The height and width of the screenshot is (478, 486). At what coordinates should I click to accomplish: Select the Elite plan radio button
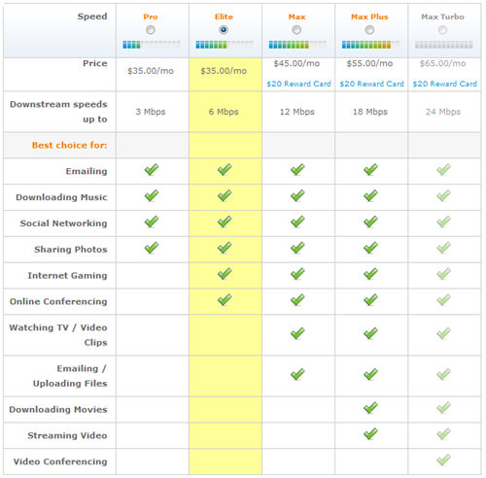[x=224, y=30]
